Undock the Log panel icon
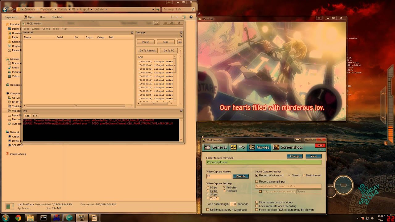395x222 pixels. [181, 111]
